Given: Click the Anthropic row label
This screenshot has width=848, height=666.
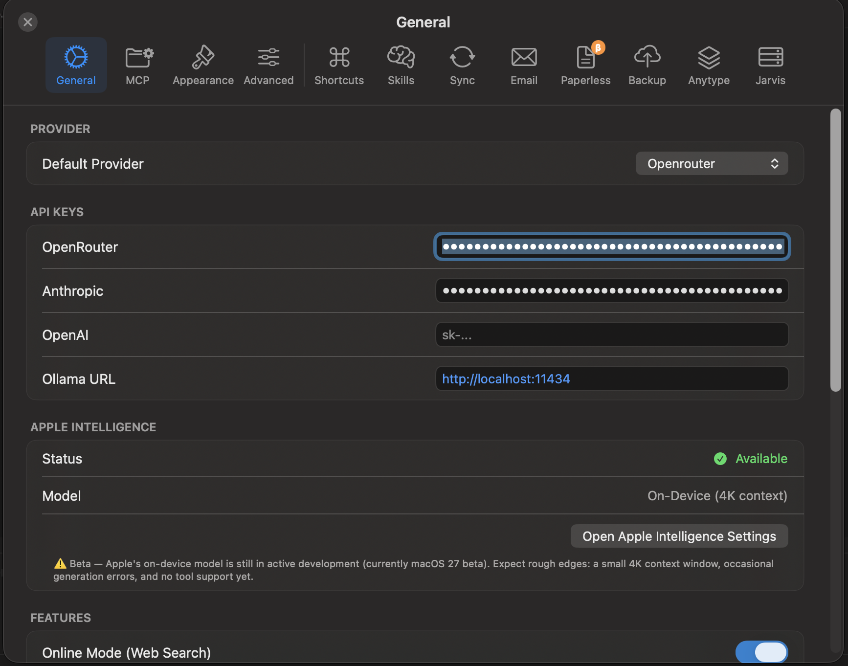Looking at the screenshot, I should click(x=73, y=291).
